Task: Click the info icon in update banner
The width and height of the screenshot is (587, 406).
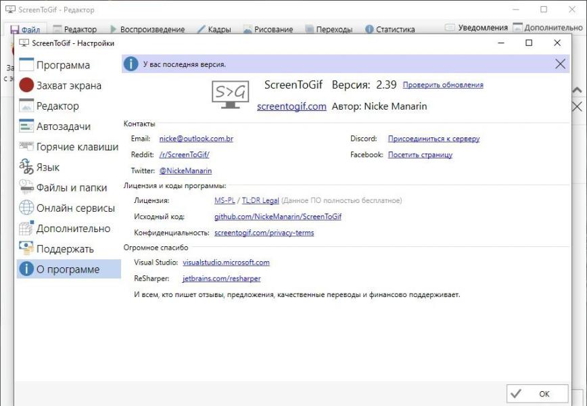Action: (131, 64)
